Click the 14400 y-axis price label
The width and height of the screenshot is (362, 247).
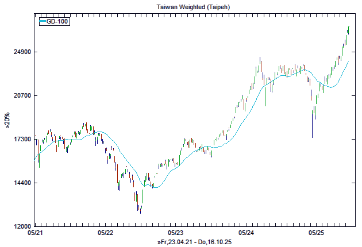[x=21, y=183]
